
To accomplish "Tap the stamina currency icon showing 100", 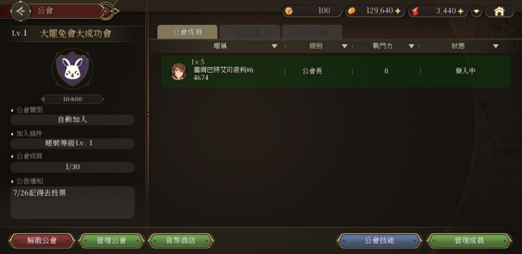I will coord(290,11).
